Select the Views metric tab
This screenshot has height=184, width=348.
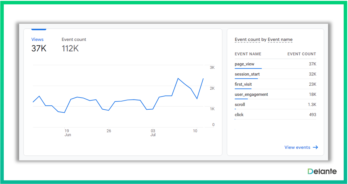[37, 40]
